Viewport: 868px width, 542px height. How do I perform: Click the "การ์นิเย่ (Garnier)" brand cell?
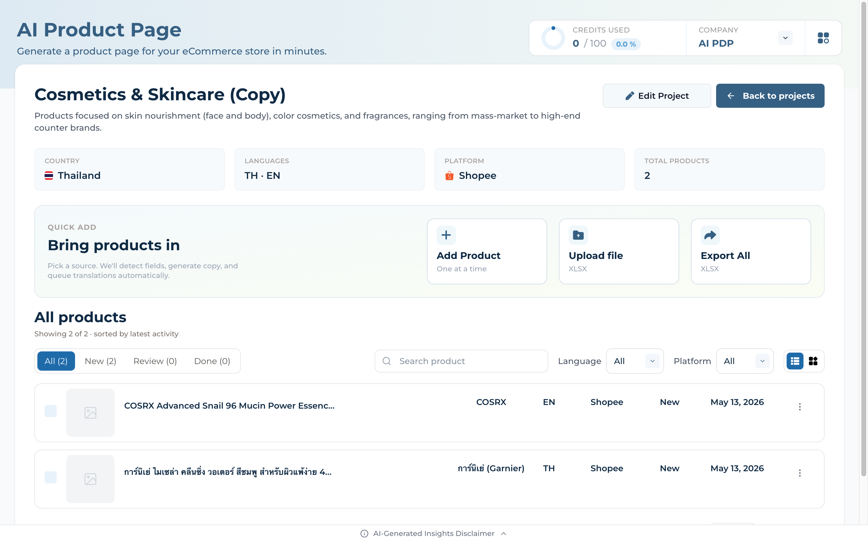click(491, 469)
